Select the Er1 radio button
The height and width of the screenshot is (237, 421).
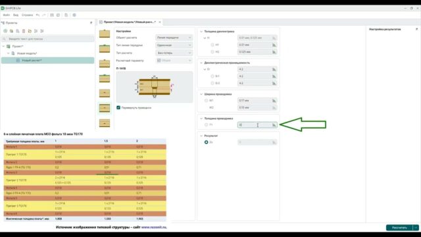click(212, 76)
